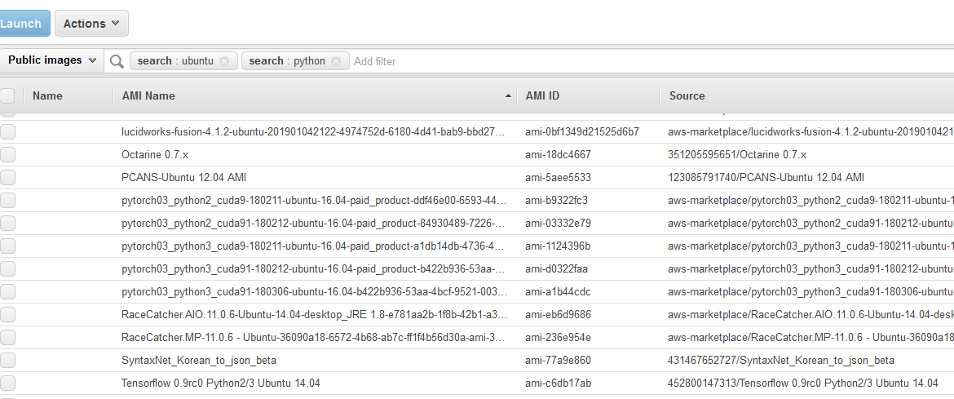The image size is (954, 399).
Task: Select checkbox for PCANS-Ubuntu 12.04 AMI
Action: pyautogui.click(x=7, y=177)
